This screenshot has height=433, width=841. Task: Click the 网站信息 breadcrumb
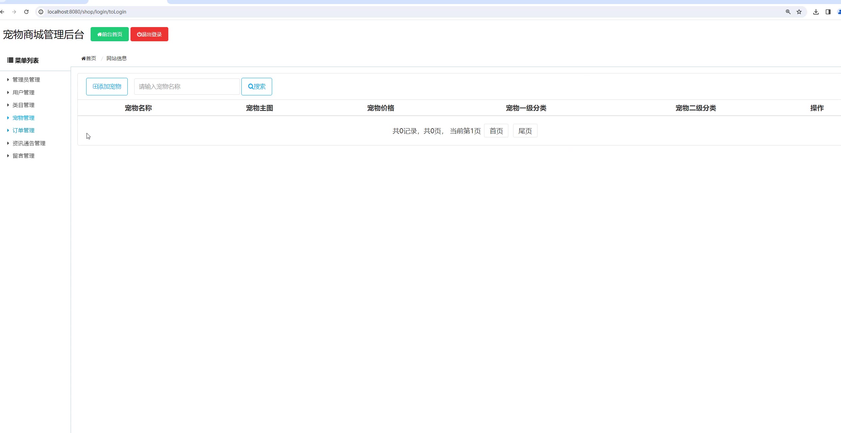(x=117, y=59)
